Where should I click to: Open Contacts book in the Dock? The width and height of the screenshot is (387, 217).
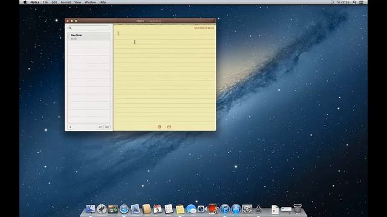[x=146, y=209]
